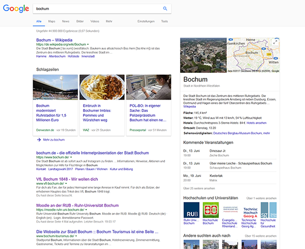
Task: Open VfL Bochum 1848 result
Action: 67,179
